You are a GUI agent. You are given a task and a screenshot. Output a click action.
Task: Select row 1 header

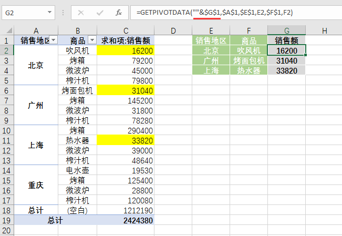(6, 40)
